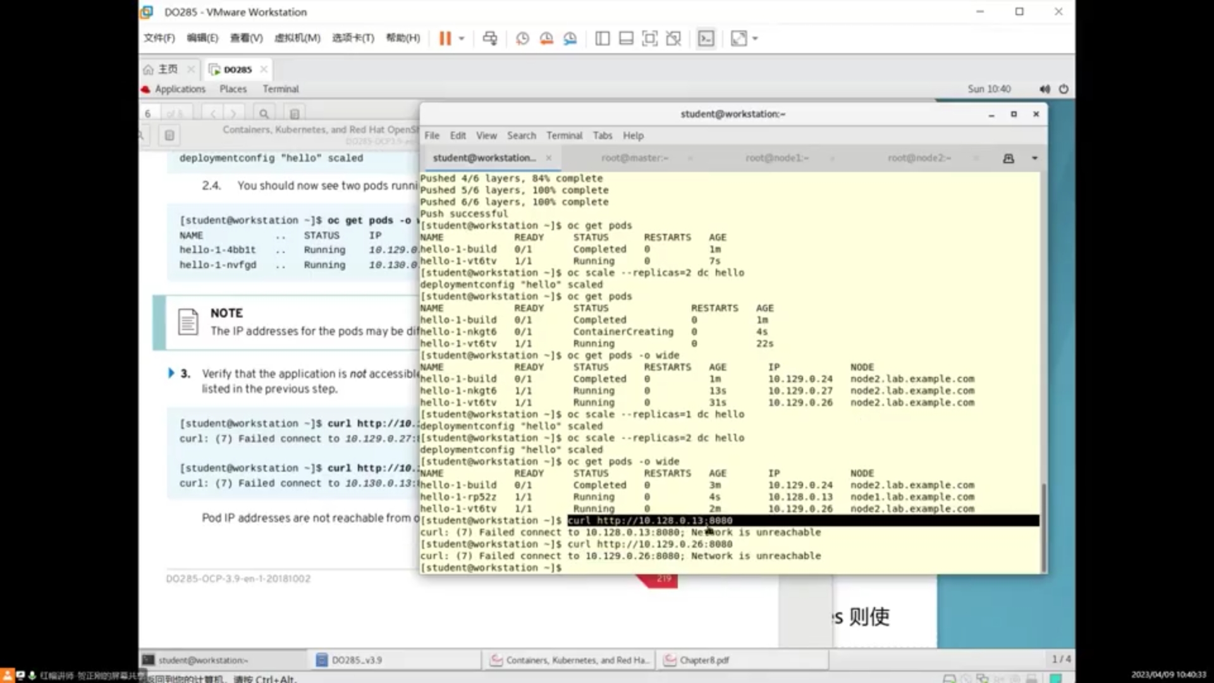Screen dimensions: 1214x683
Task: Click the Sun 10:40 clock in the GNOME top bar
Action: (x=989, y=89)
